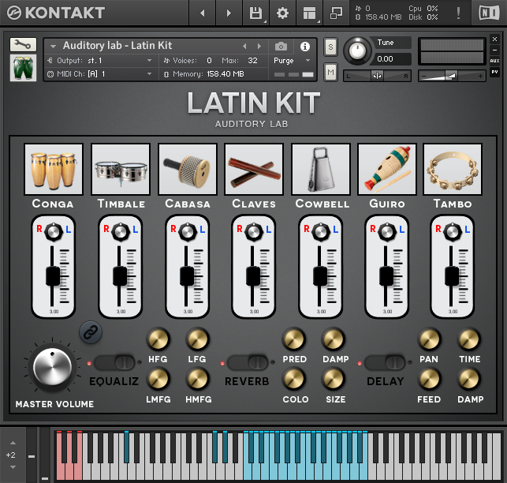The width and height of the screenshot is (507, 483).
Task: Select the Timbale instrument picture
Action: click(121, 170)
